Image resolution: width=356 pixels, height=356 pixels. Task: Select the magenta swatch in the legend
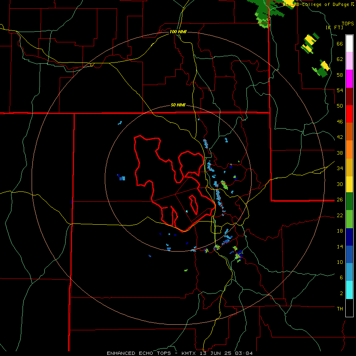(349, 79)
